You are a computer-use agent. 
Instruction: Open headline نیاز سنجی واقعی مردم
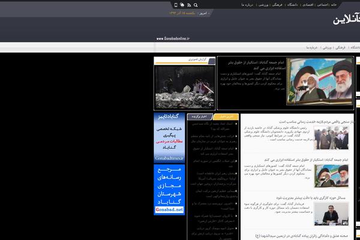[x=316, y=122]
